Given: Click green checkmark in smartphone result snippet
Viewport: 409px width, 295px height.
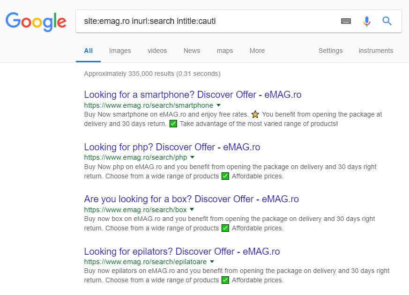Looking at the screenshot, I should pyautogui.click(x=173, y=124).
